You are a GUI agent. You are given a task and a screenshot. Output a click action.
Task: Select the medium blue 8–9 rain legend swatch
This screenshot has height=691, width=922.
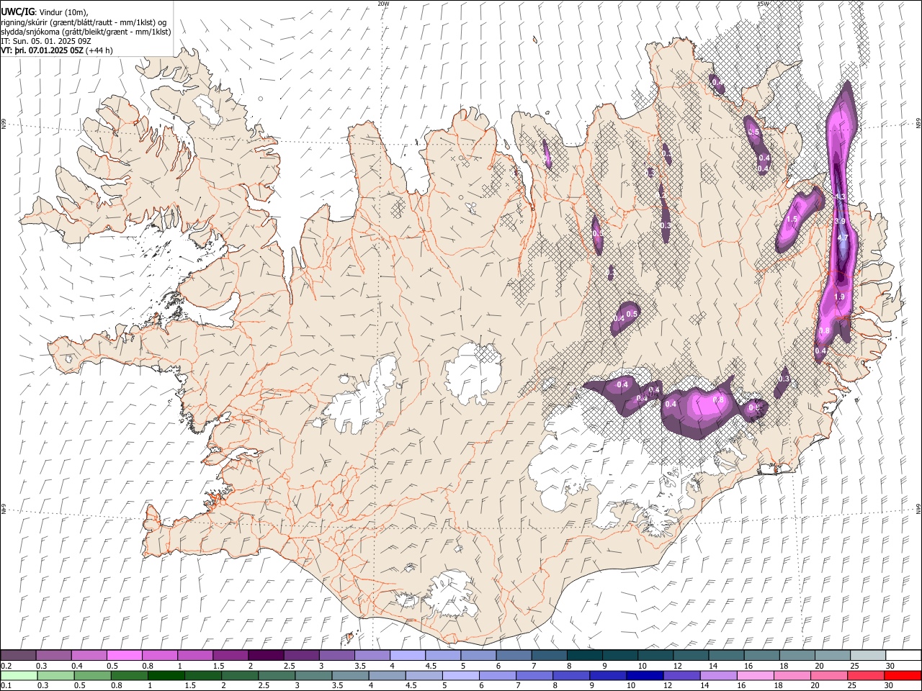coord(571,676)
